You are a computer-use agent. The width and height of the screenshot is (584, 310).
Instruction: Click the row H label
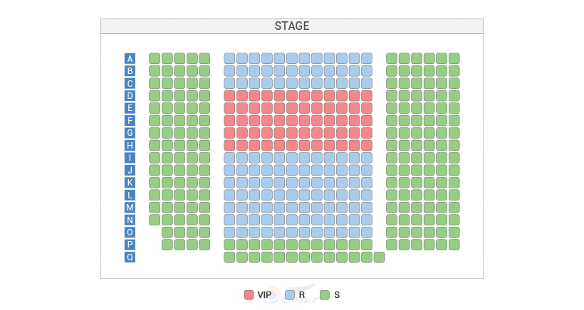pos(130,145)
